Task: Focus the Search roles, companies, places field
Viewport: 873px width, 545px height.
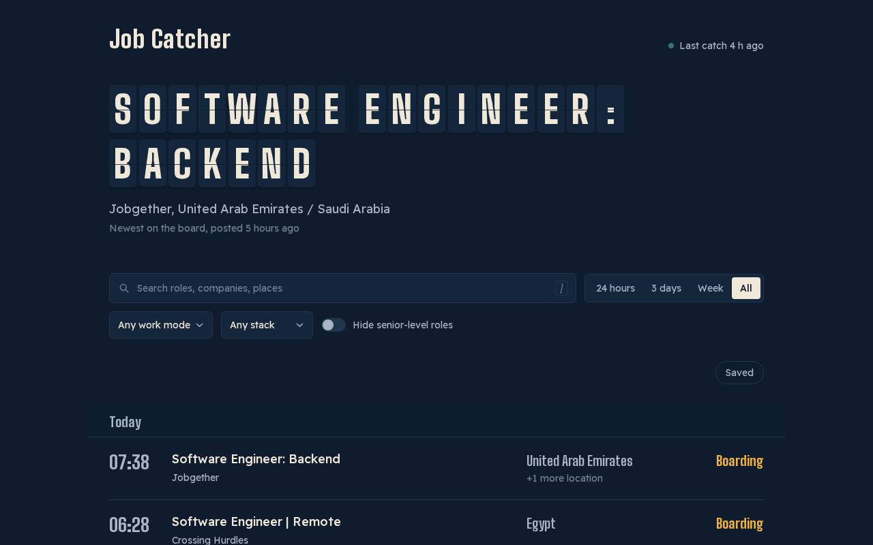Action: tap(342, 288)
